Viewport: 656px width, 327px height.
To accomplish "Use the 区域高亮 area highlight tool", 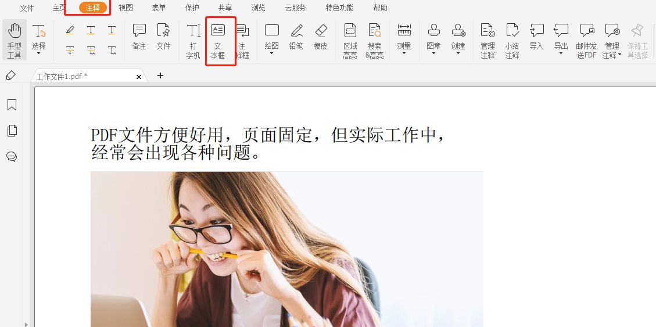I will tap(350, 40).
